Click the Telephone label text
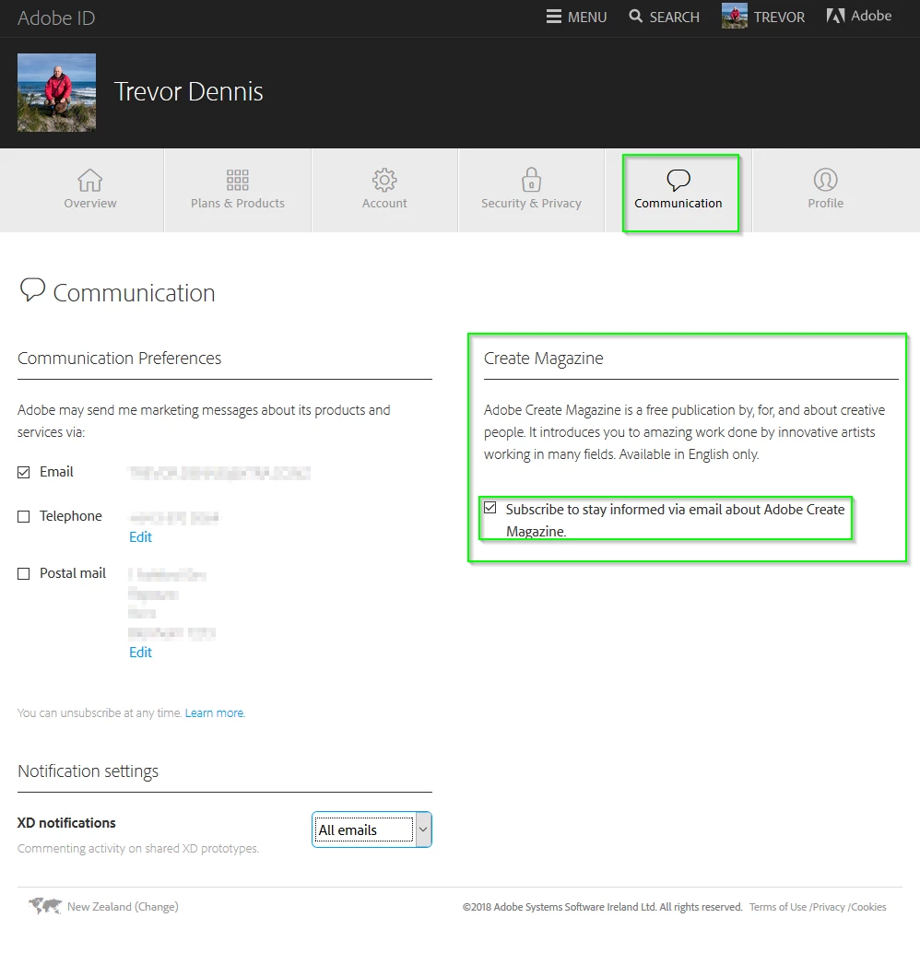Image resolution: width=920 pixels, height=965 pixels. pos(71,516)
